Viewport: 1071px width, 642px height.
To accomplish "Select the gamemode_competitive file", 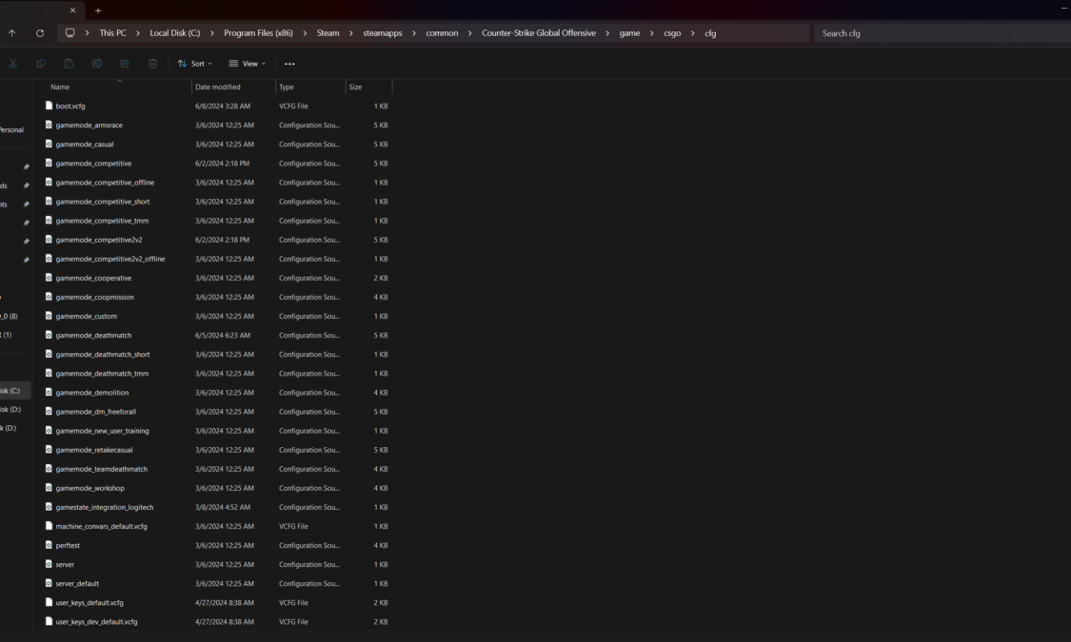I will click(x=93, y=164).
